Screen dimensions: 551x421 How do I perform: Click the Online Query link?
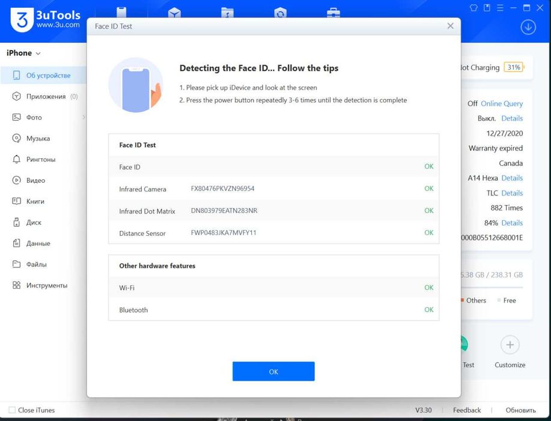(x=502, y=103)
